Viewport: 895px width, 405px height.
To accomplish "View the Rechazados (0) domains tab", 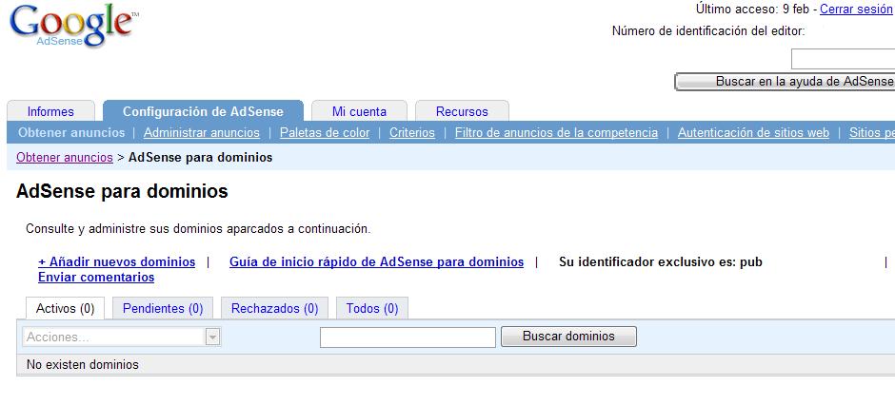I will [274, 308].
